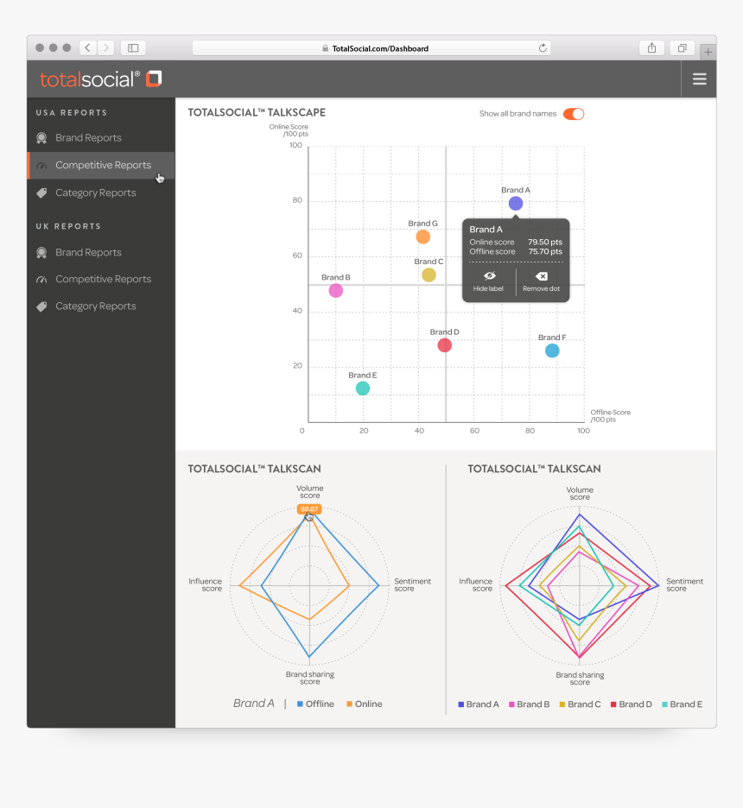Click the reload icon in the address bar

pyautogui.click(x=543, y=47)
